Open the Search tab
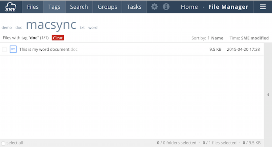This screenshot has height=147, width=272. (79, 7)
